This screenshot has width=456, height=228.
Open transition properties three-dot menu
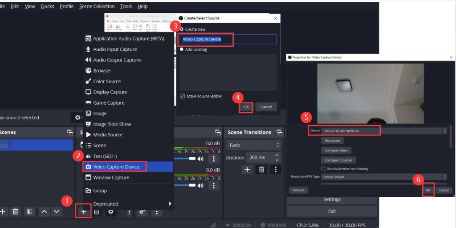click(276, 170)
